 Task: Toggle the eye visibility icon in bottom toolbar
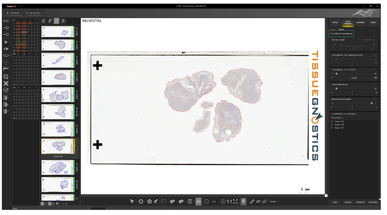coord(198,202)
